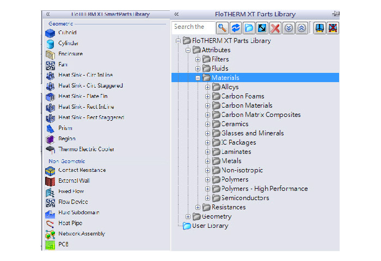The height and width of the screenshot is (261, 381).
Task: Collapse the Materials tree node
Action: [198, 78]
